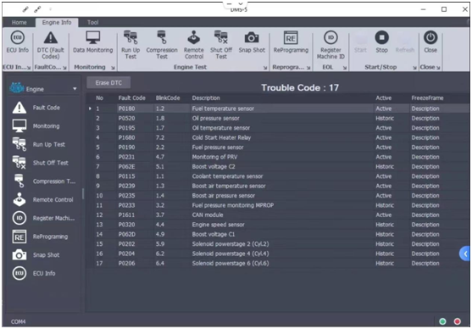Viewport: 472px width, 329px height.
Task: Open FreezeFrame Description for P0520 row
Action: [x=425, y=118]
